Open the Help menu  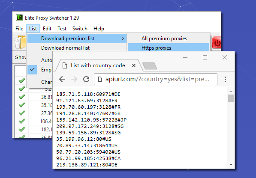pos(99,29)
